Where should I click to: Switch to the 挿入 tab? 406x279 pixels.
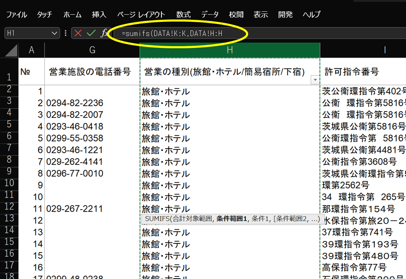[x=99, y=14]
